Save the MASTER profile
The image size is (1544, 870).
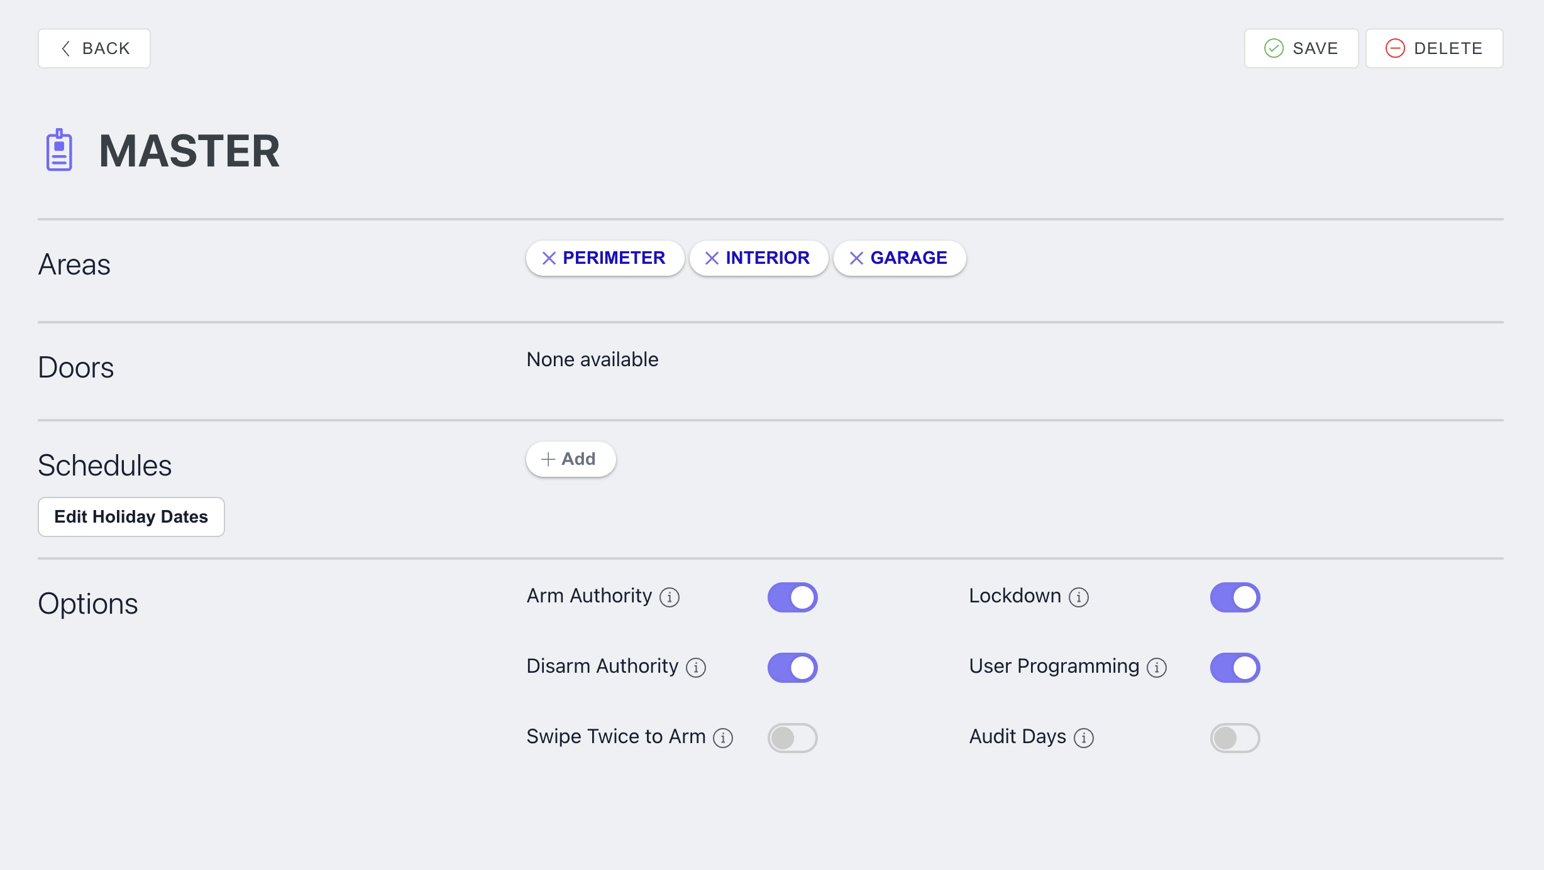tap(1301, 48)
